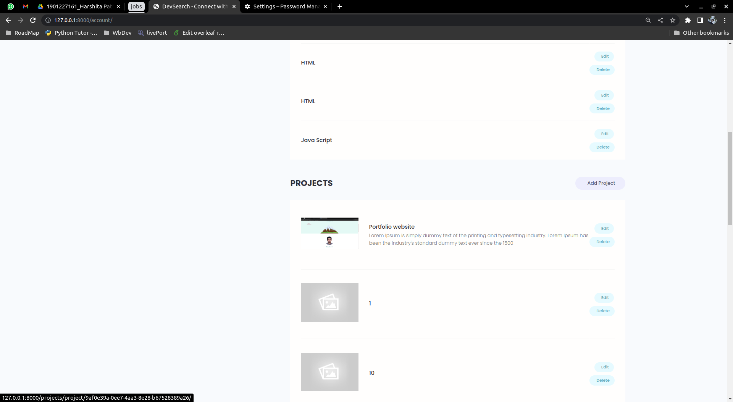
Task: Open the browser side panel icon
Action: (x=701, y=20)
